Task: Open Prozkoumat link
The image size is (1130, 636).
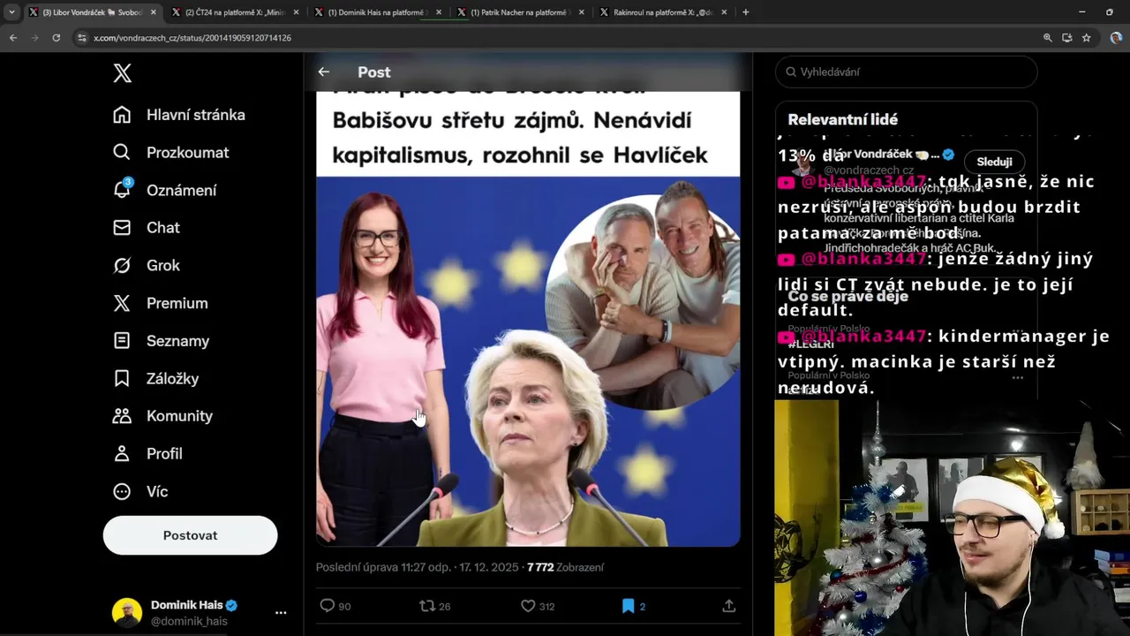Action: point(188,152)
